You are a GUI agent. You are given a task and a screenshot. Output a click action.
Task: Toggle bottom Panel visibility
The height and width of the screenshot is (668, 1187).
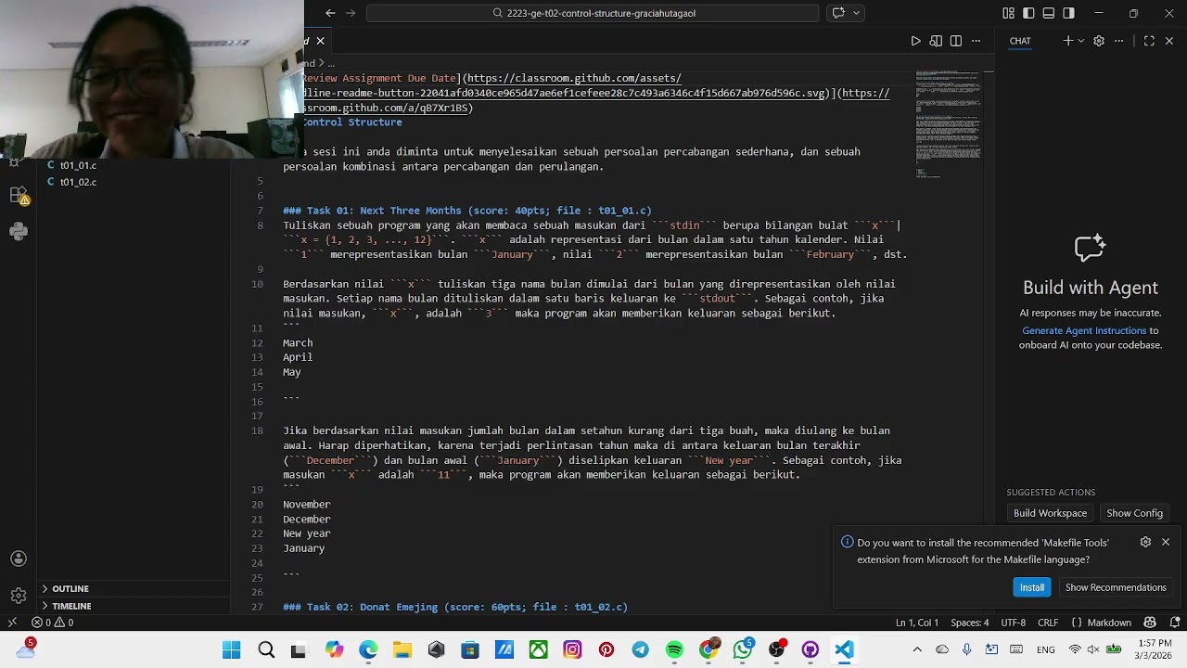coord(1049,13)
